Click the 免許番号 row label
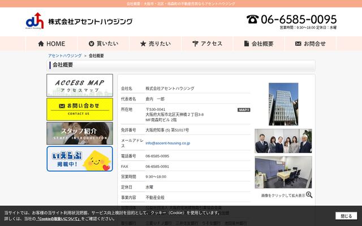 128,130
